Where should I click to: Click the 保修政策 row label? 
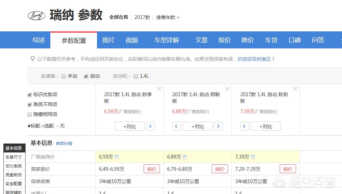40,181
